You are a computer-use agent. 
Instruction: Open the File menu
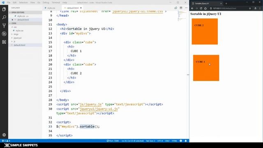click(9, 2)
